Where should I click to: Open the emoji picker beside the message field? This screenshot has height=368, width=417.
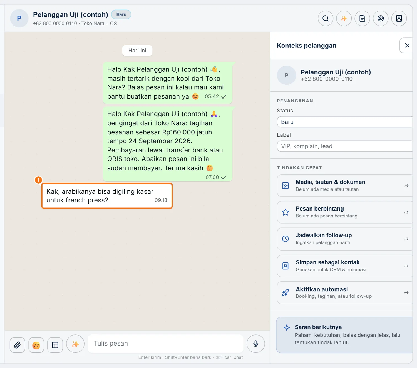point(36,345)
